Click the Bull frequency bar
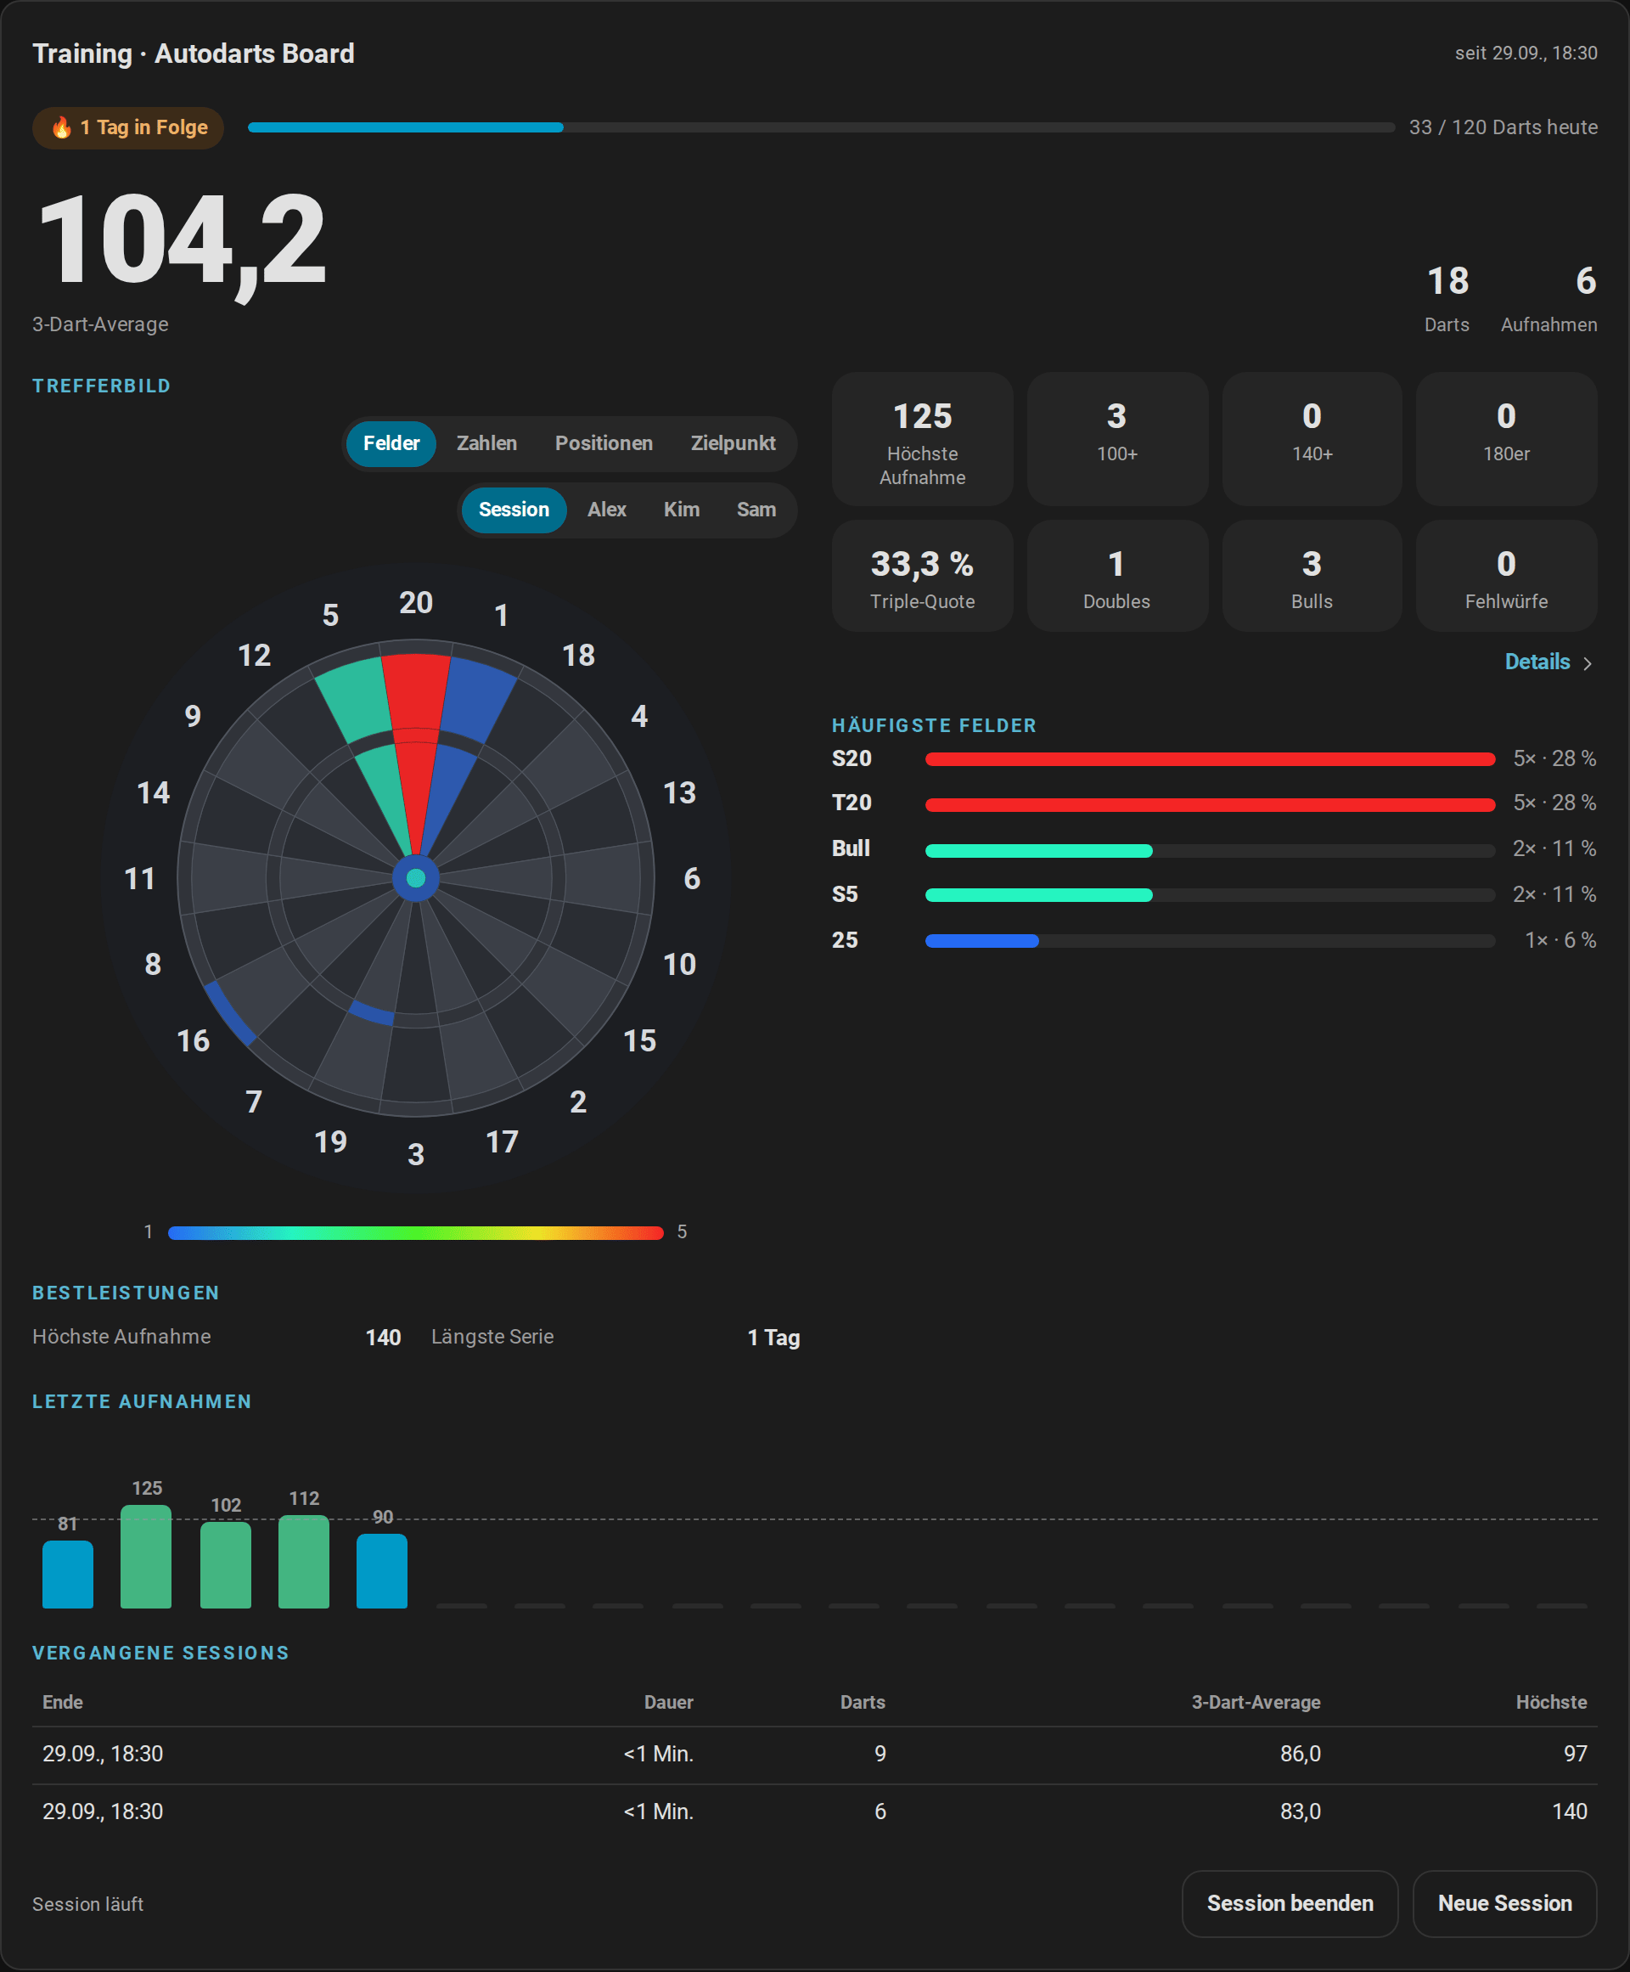 pos(1210,850)
